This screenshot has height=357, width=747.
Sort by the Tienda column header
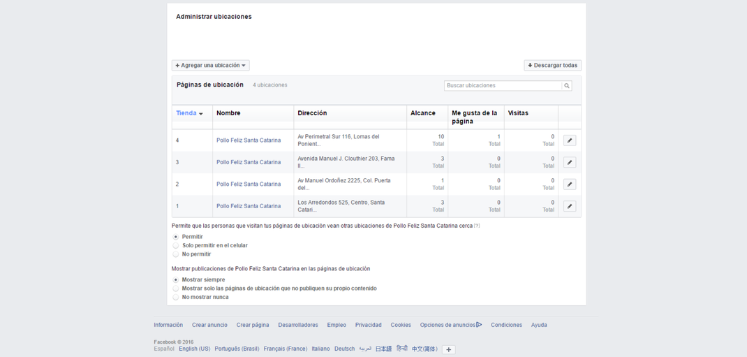pyautogui.click(x=189, y=113)
